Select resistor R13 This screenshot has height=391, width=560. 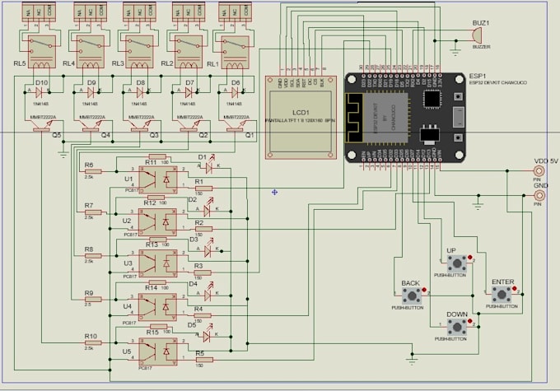(158, 240)
